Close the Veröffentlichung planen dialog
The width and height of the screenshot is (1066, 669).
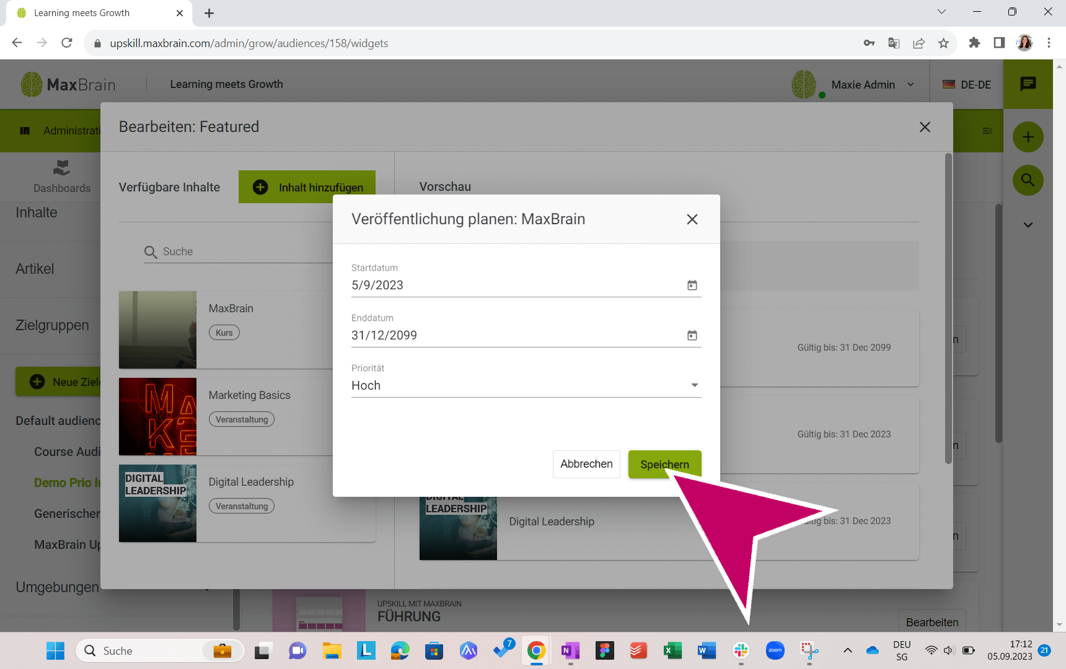click(x=692, y=219)
